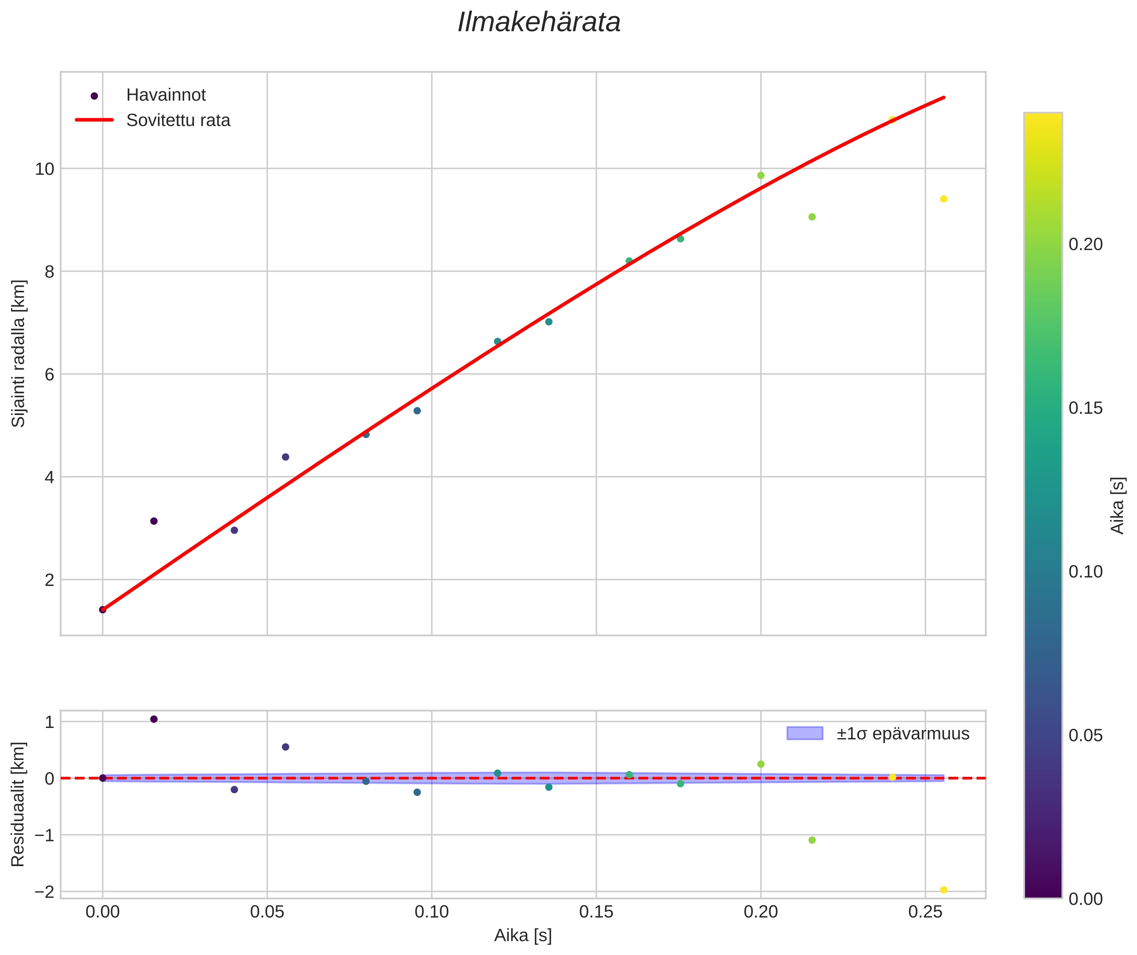Click the Havainnot legend text
The height and width of the screenshot is (955, 1137).
pos(166,95)
